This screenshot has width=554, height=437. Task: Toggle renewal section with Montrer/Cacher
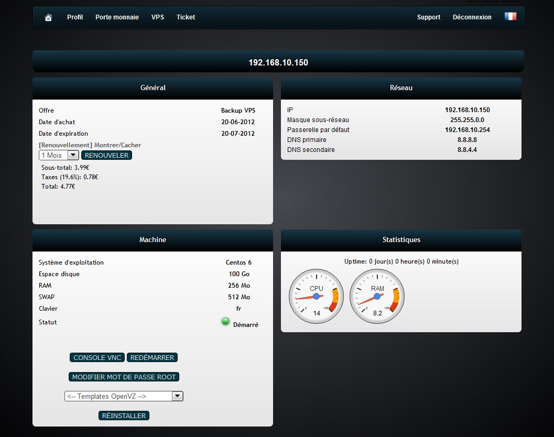point(117,145)
